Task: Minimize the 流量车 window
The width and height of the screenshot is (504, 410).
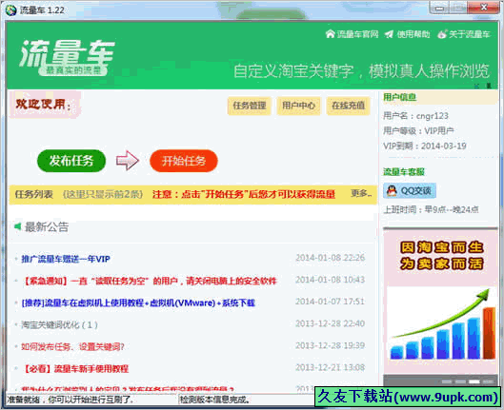Action: click(x=439, y=8)
